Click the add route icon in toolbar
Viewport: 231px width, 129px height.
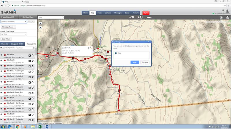141,17
